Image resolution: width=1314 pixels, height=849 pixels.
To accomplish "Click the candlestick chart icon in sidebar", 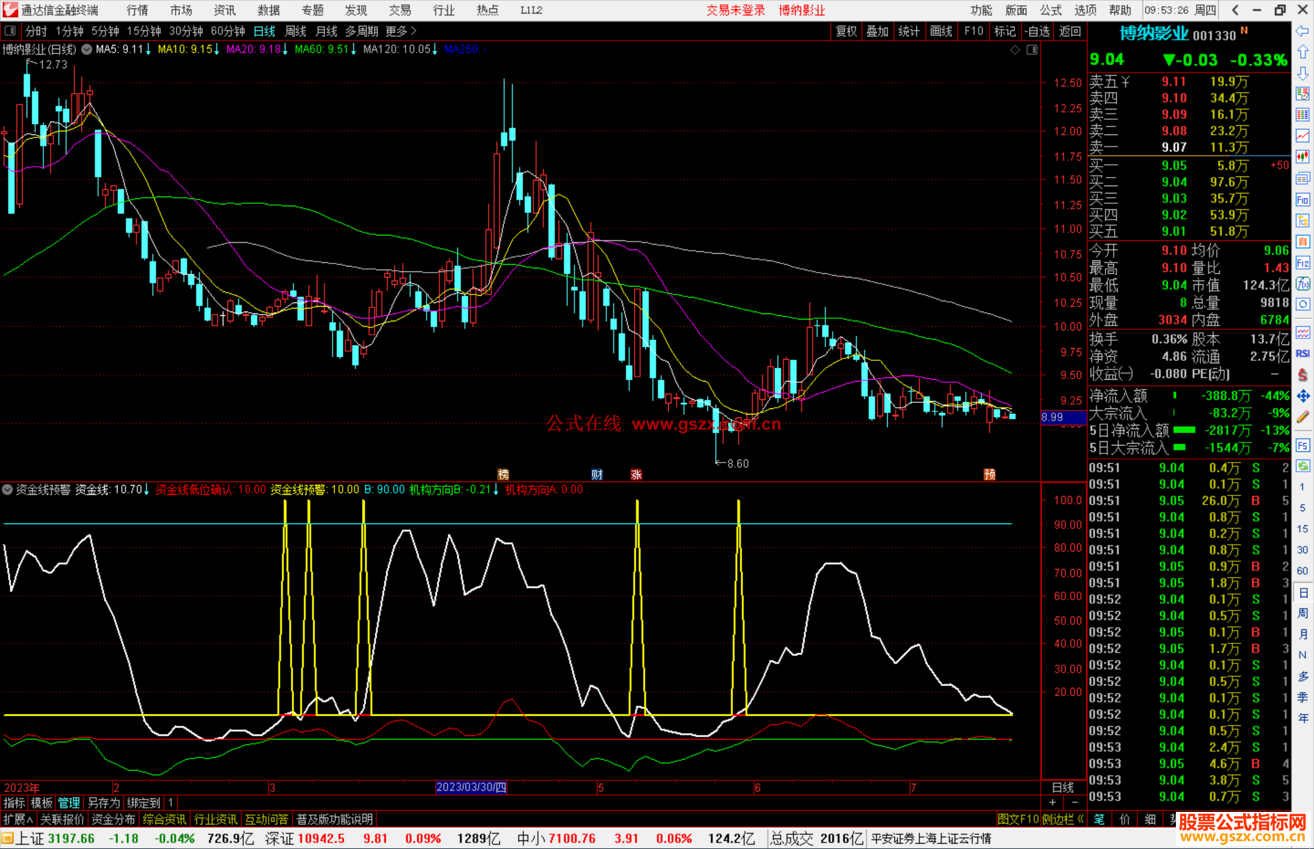I will pyautogui.click(x=1302, y=156).
